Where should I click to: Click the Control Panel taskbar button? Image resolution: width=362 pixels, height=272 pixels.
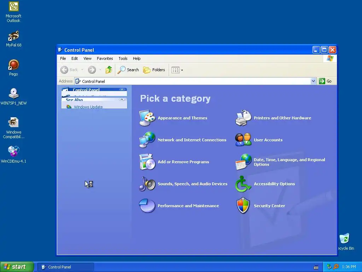pyautogui.click(x=66, y=267)
